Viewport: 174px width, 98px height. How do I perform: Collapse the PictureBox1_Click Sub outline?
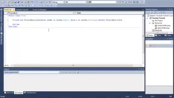click(8, 20)
